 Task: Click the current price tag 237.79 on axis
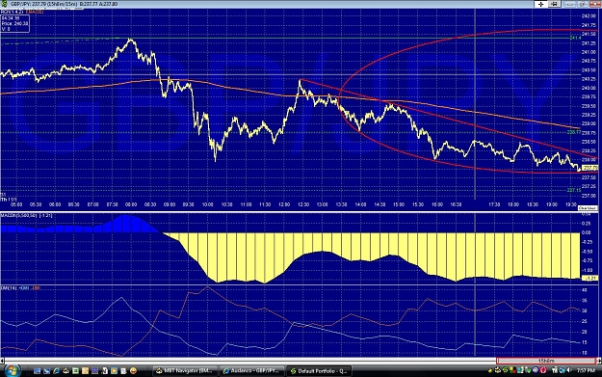click(x=590, y=168)
